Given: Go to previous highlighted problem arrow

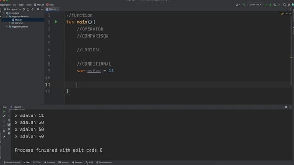Looking at the screenshot, I should [287, 14].
